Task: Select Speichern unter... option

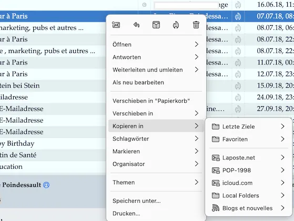Action: [156, 200]
